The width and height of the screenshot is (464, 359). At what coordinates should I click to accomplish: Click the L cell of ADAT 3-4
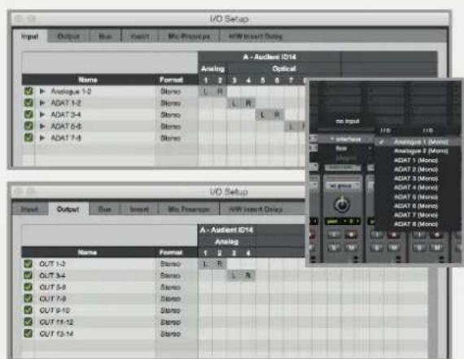coord(262,115)
